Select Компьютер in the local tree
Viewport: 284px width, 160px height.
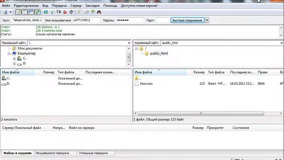pos(27,53)
